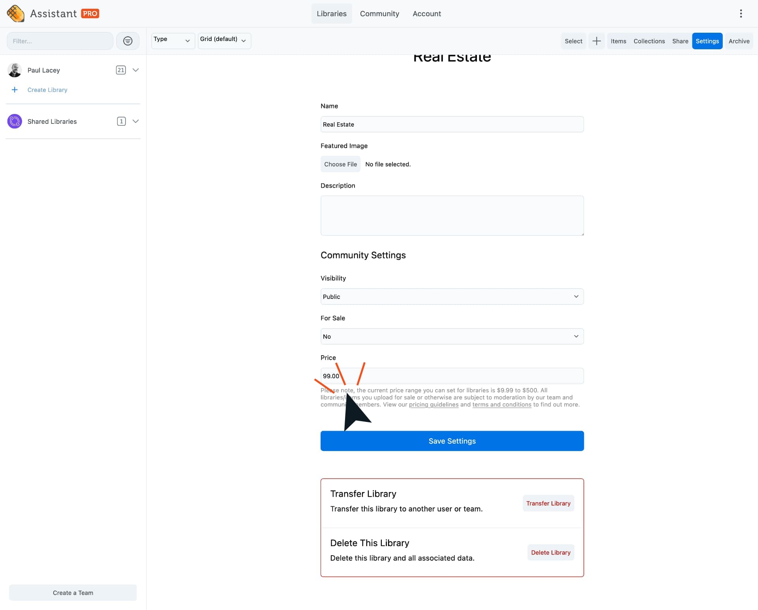This screenshot has width=758, height=610.
Task: Click the Community Settings heading
Action: 363,255
